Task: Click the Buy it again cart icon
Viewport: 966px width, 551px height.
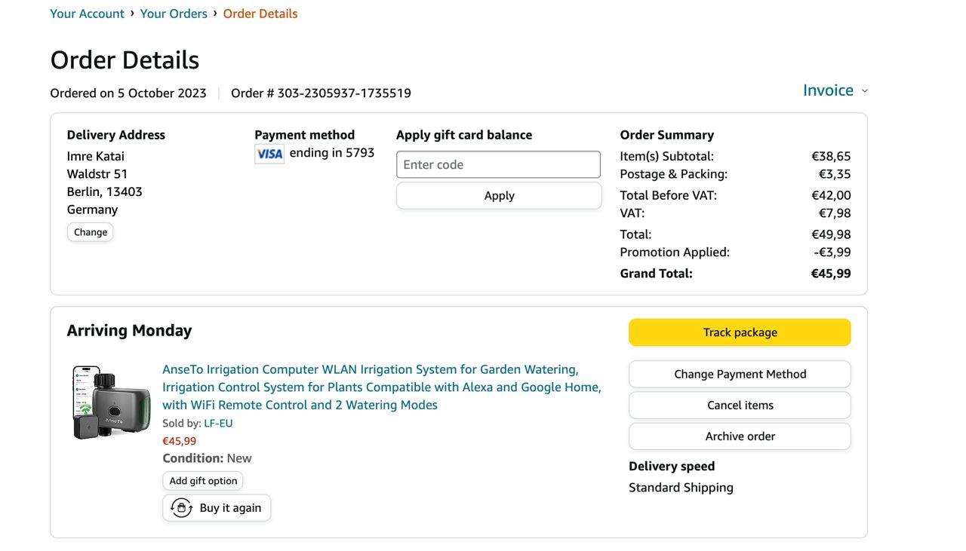Action: pyautogui.click(x=181, y=508)
